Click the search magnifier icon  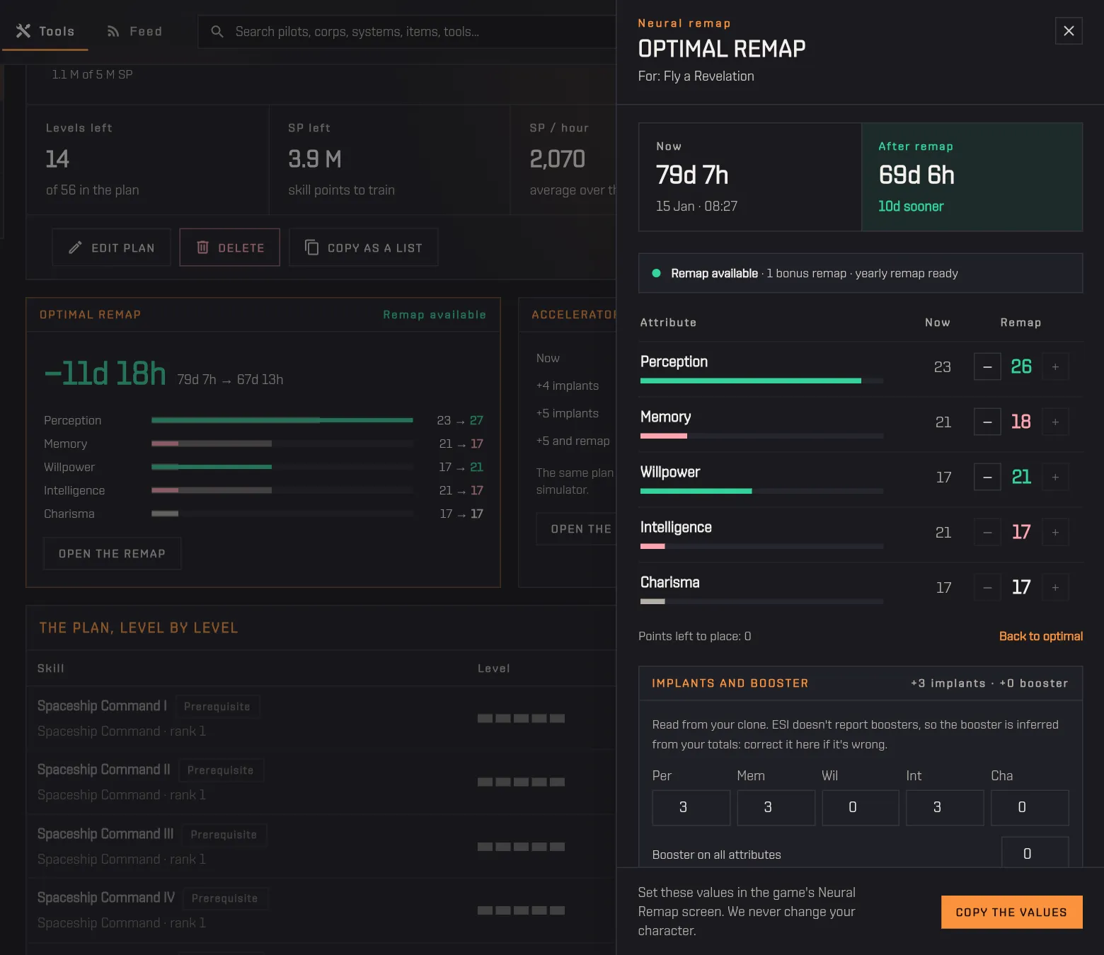click(x=217, y=32)
